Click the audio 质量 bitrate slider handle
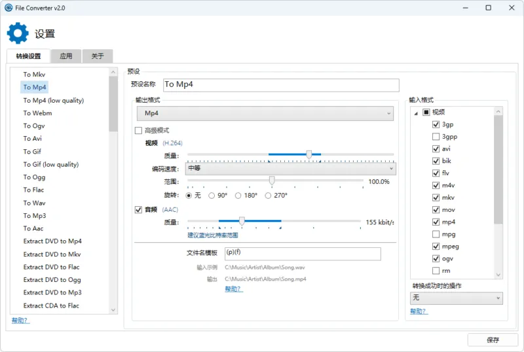Viewport: 524px width, 352px height. (x=242, y=221)
